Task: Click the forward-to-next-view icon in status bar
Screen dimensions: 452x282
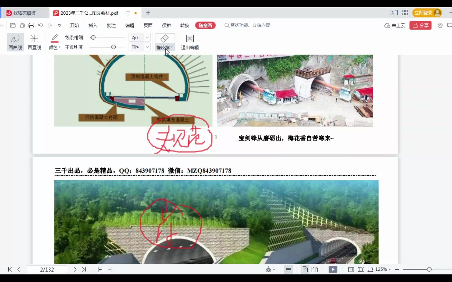Action: pos(110,269)
